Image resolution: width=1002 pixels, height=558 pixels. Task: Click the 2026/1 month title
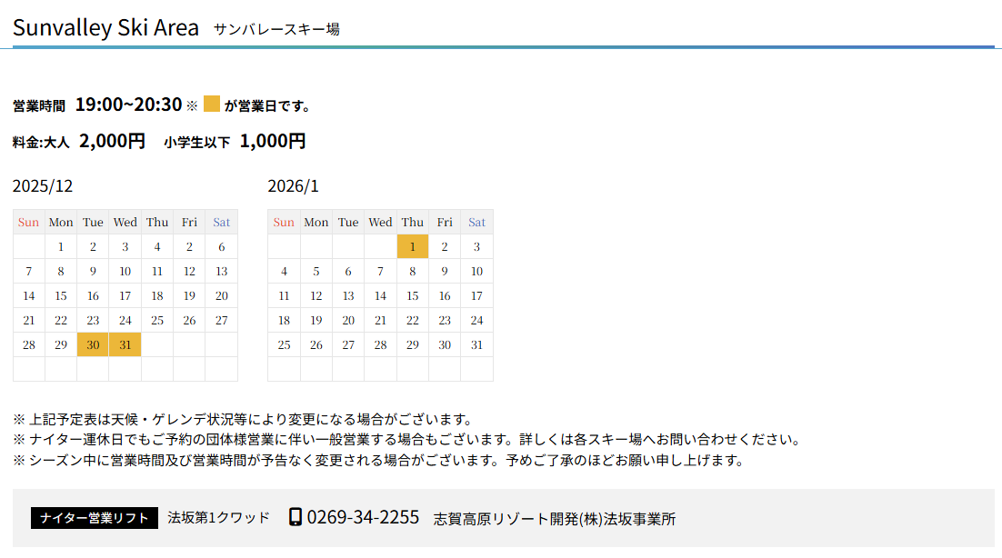[x=294, y=186]
